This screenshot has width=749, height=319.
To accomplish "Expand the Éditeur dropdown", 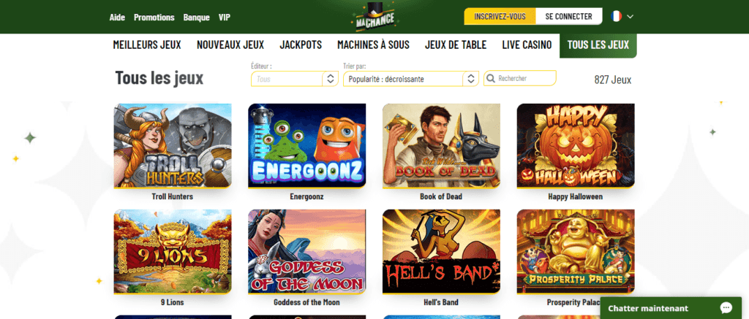I will [294, 79].
